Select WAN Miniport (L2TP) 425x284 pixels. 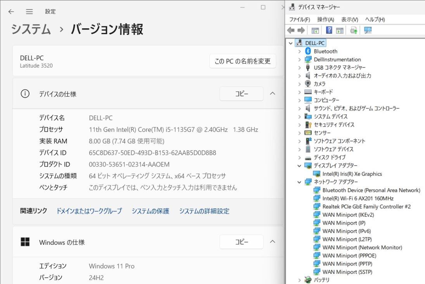pyautogui.click(x=347, y=239)
